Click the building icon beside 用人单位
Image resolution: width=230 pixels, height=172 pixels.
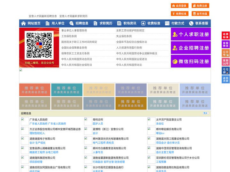(x=47, y=23)
